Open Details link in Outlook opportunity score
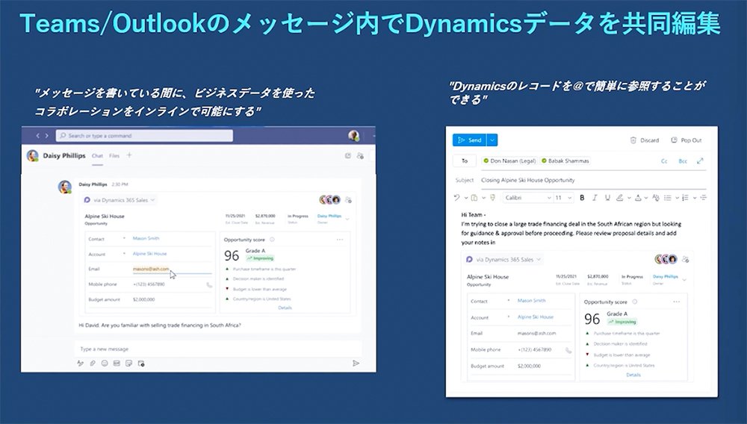The width and height of the screenshot is (747, 424). point(633,375)
